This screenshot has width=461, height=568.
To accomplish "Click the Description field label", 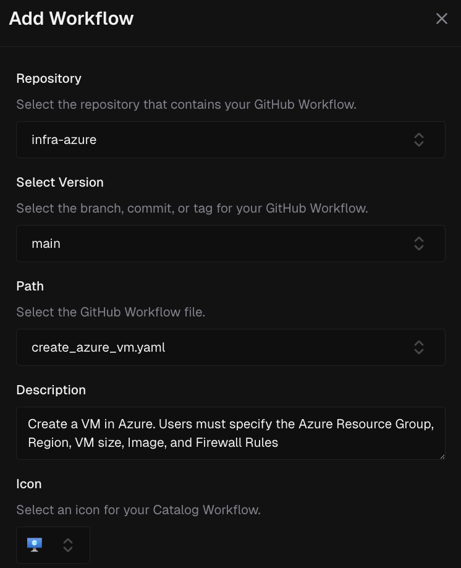I will (x=51, y=390).
